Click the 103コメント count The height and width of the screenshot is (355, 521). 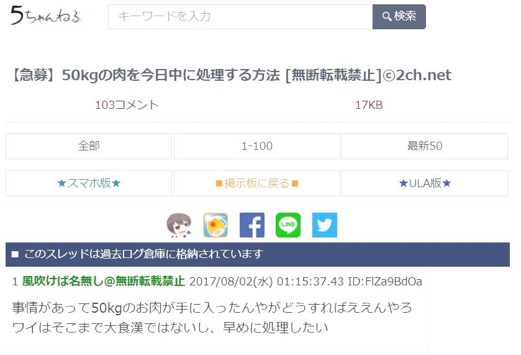click(x=127, y=105)
